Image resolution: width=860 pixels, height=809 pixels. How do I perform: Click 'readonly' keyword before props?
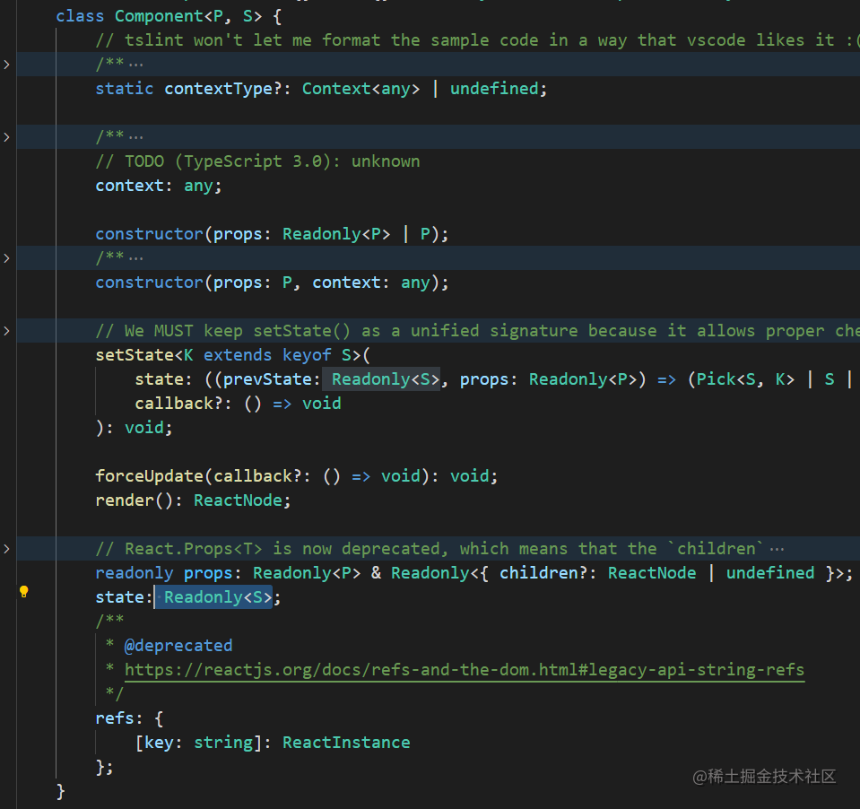135,572
